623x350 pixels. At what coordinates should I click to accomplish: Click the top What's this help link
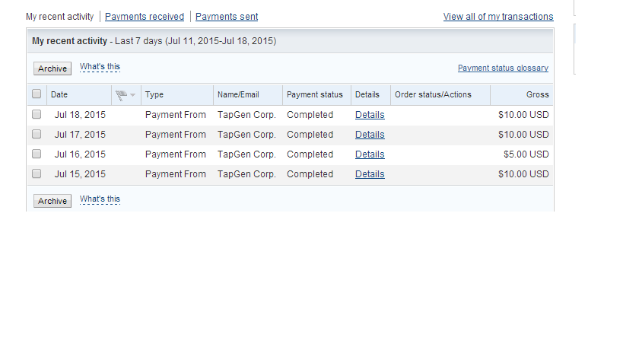pyautogui.click(x=100, y=67)
